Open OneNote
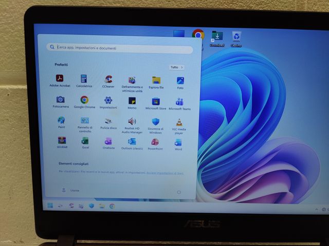 point(108,143)
